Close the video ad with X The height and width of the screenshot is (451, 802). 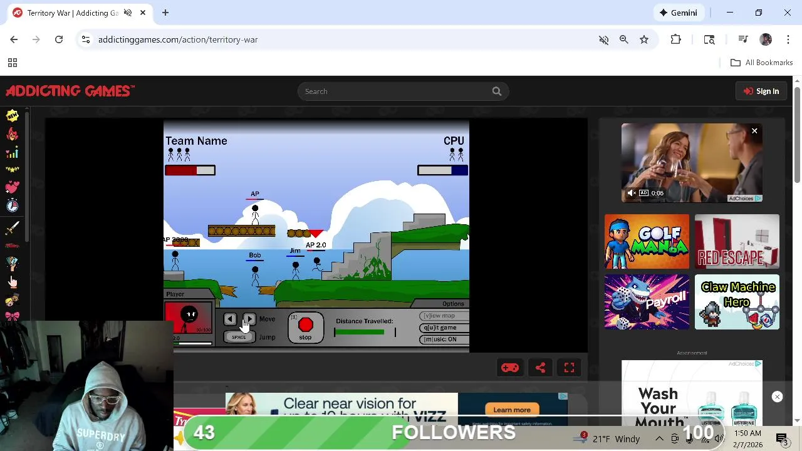tap(754, 131)
